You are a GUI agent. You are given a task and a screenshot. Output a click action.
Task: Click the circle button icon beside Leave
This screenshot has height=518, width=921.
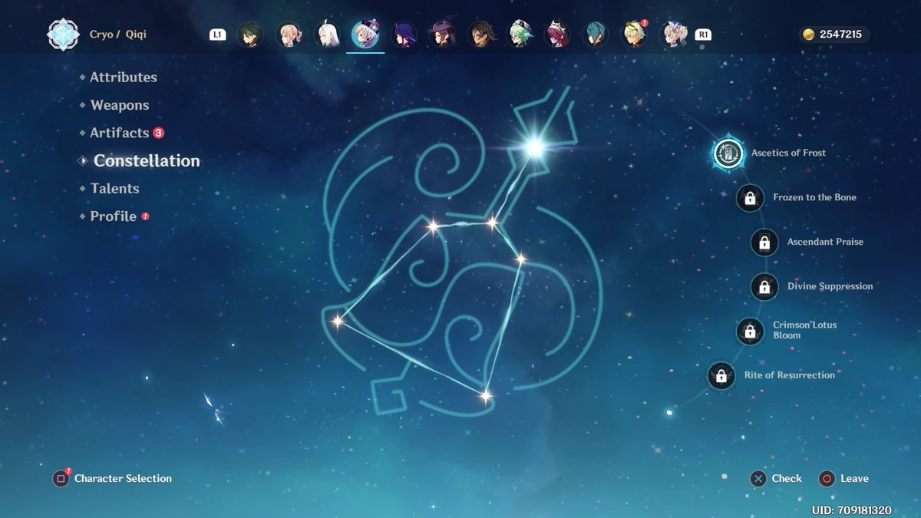[827, 479]
